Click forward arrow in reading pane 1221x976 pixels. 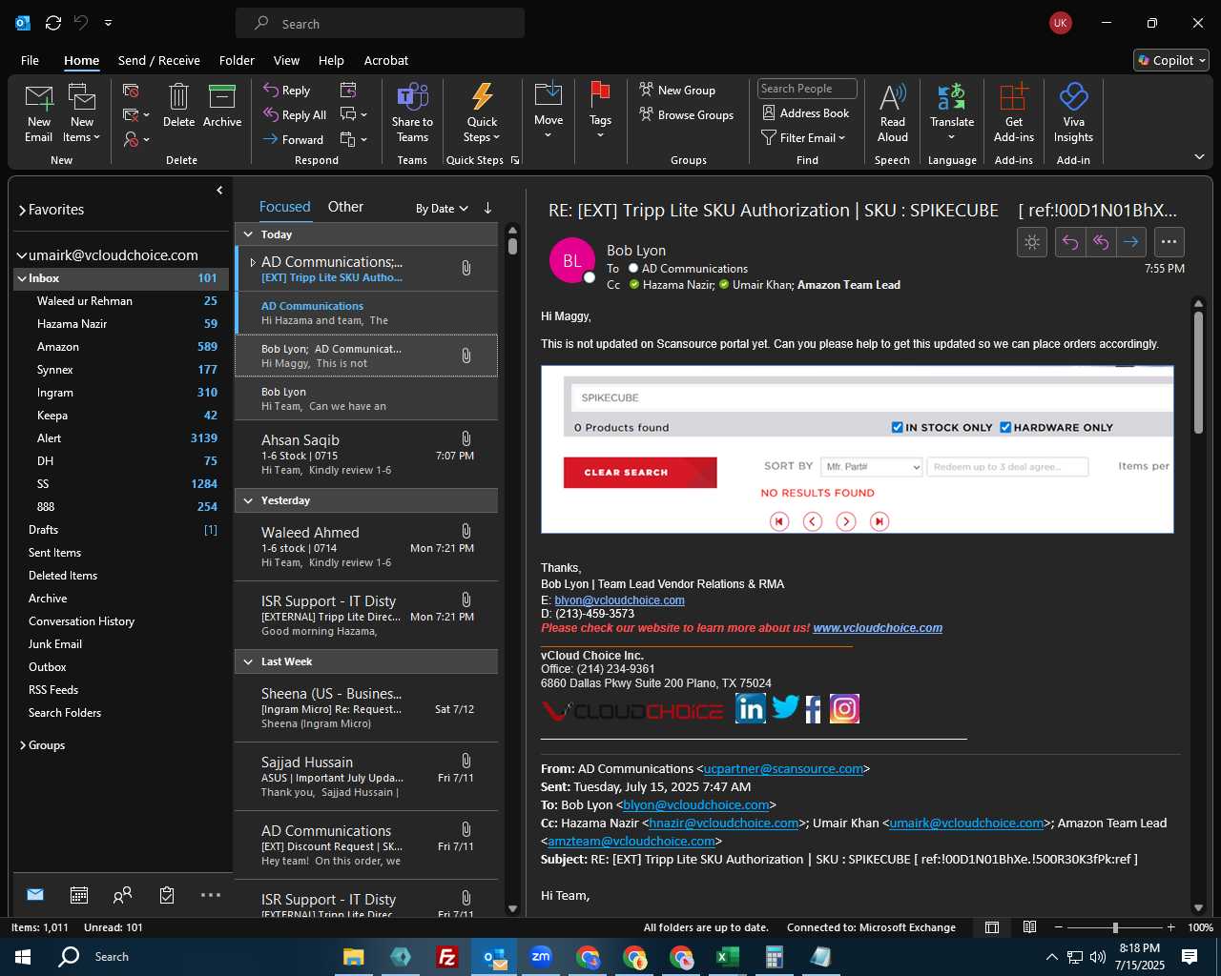[x=1131, y=242]
